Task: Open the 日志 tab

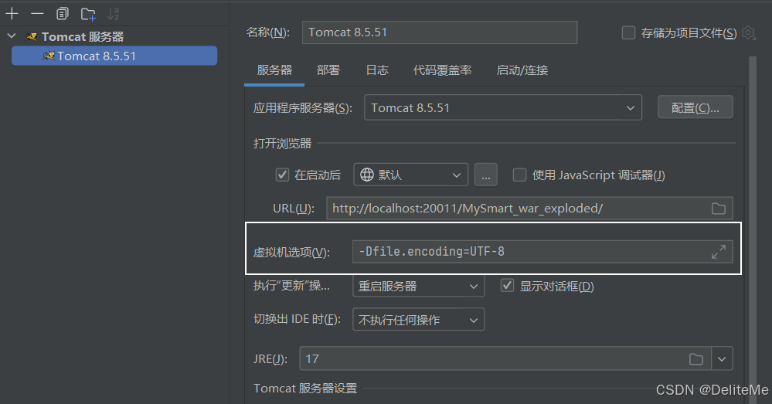Action: pyautogui.click(x=377, y=70)
